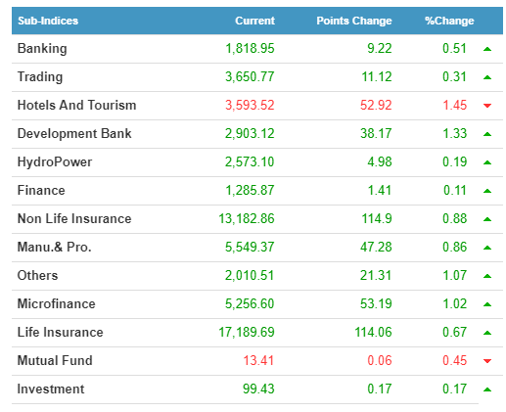Click the Sub-Indices column header

48,21
